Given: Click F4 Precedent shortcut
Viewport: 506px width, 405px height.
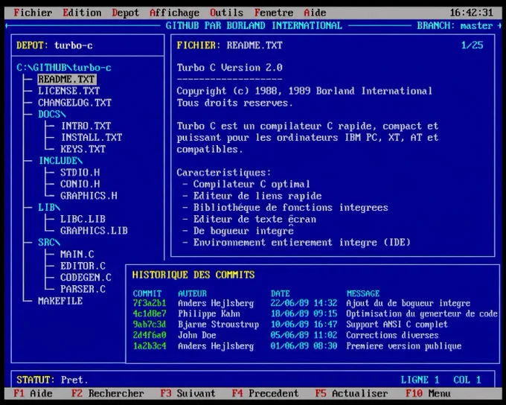Looking at the screenshot, I should coord(265,393).
